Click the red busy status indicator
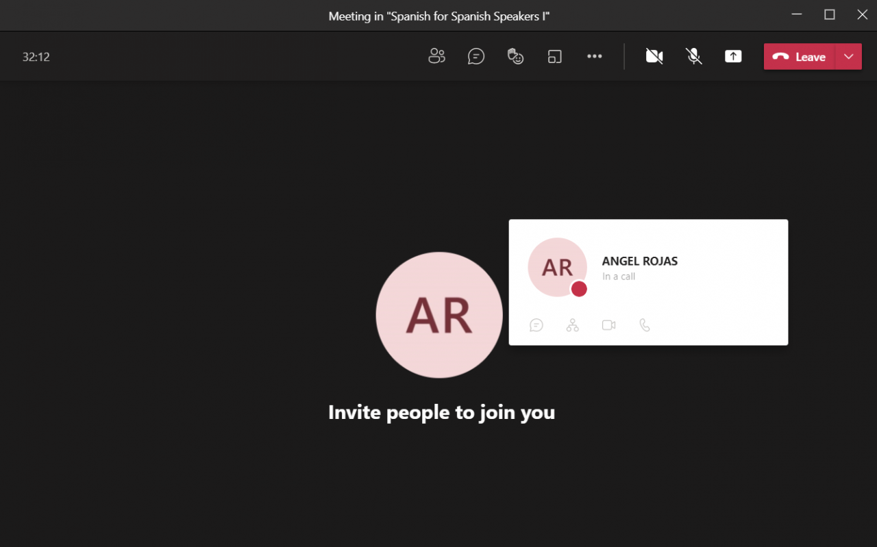The width and height of the screenshot is (877, 547). 579,289
